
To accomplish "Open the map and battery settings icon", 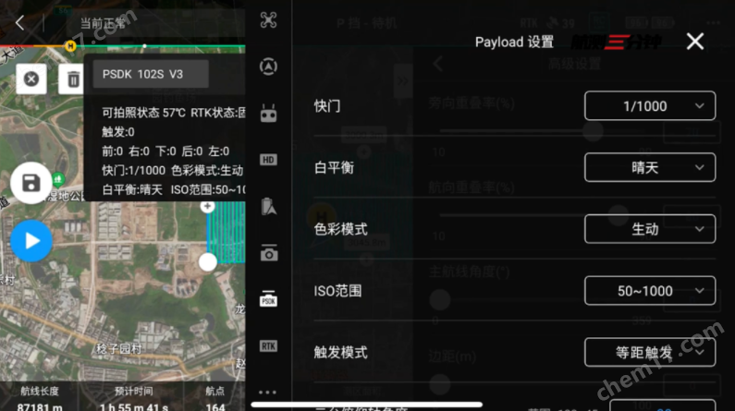I will pyautogui.click(x=268, y=207).
